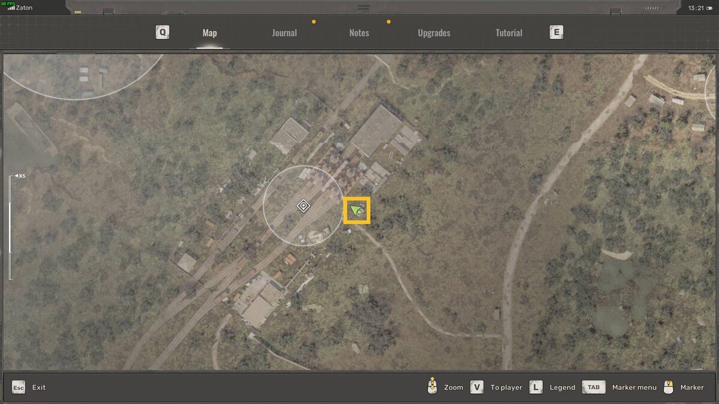
Task: Select the diamond quest objective marker
Action: [304, 206]
